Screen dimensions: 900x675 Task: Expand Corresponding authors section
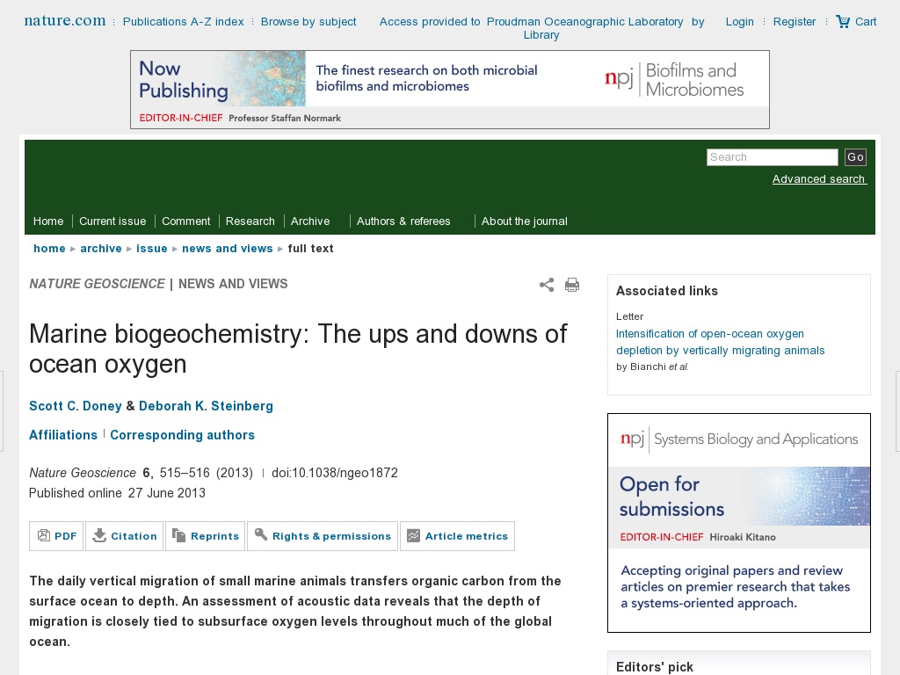point(183,435)
